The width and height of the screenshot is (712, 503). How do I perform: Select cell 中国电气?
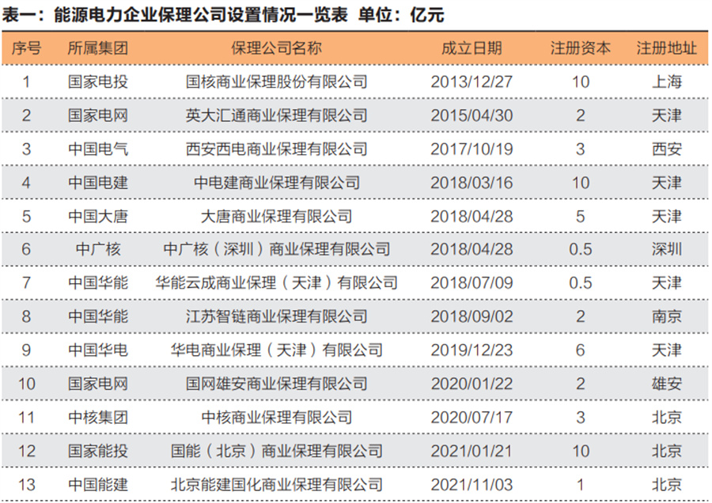tap(97, 149)
